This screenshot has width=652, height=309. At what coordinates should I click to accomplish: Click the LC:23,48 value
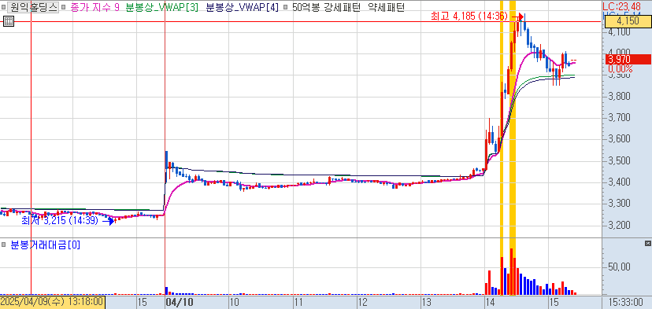622,6
